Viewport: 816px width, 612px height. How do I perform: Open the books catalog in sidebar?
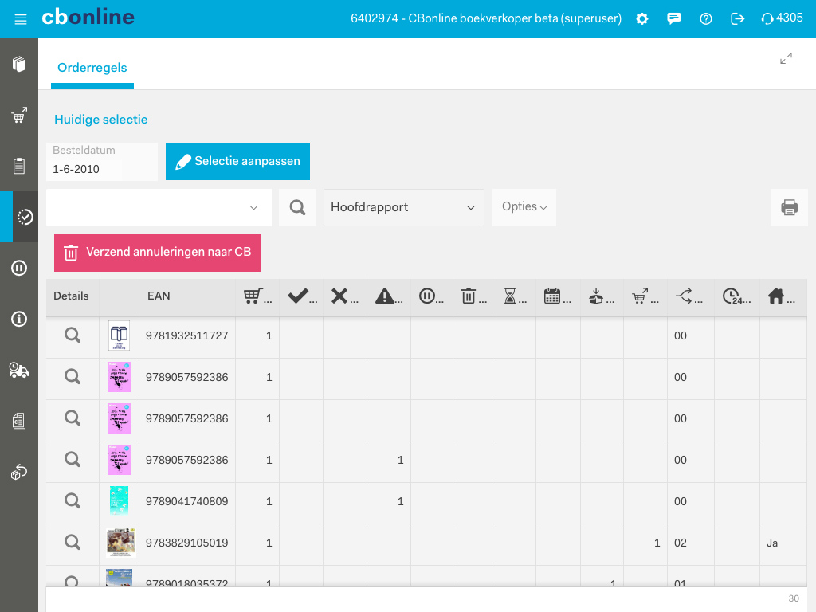pyautogui.click(x=19, y=64)
